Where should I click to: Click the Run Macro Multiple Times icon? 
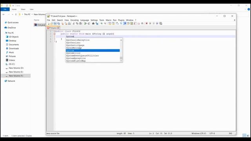click(x=157, y=23)
